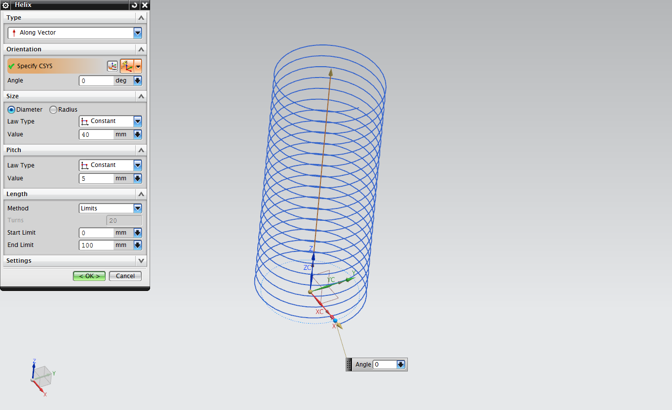Open the Size Value mm options arrow
The image size is (672, 410).
click(x=138, y=134)
